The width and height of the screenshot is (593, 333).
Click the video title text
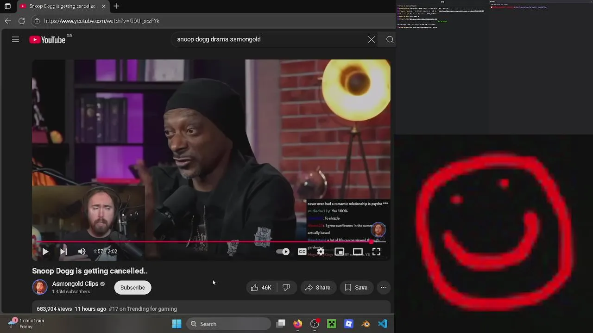(x=90, y=271)
